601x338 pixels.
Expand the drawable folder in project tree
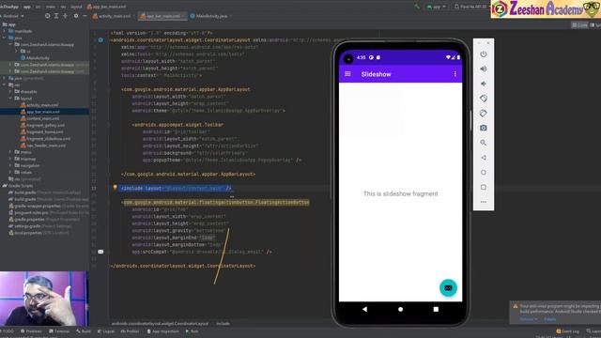10,92
